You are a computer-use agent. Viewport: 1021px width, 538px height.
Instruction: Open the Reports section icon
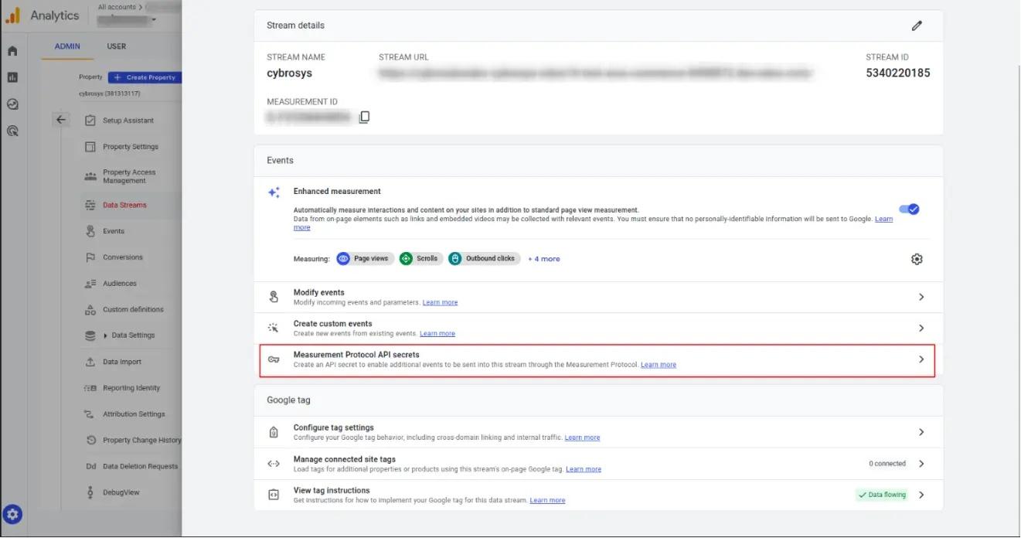[x=12, y=77]
